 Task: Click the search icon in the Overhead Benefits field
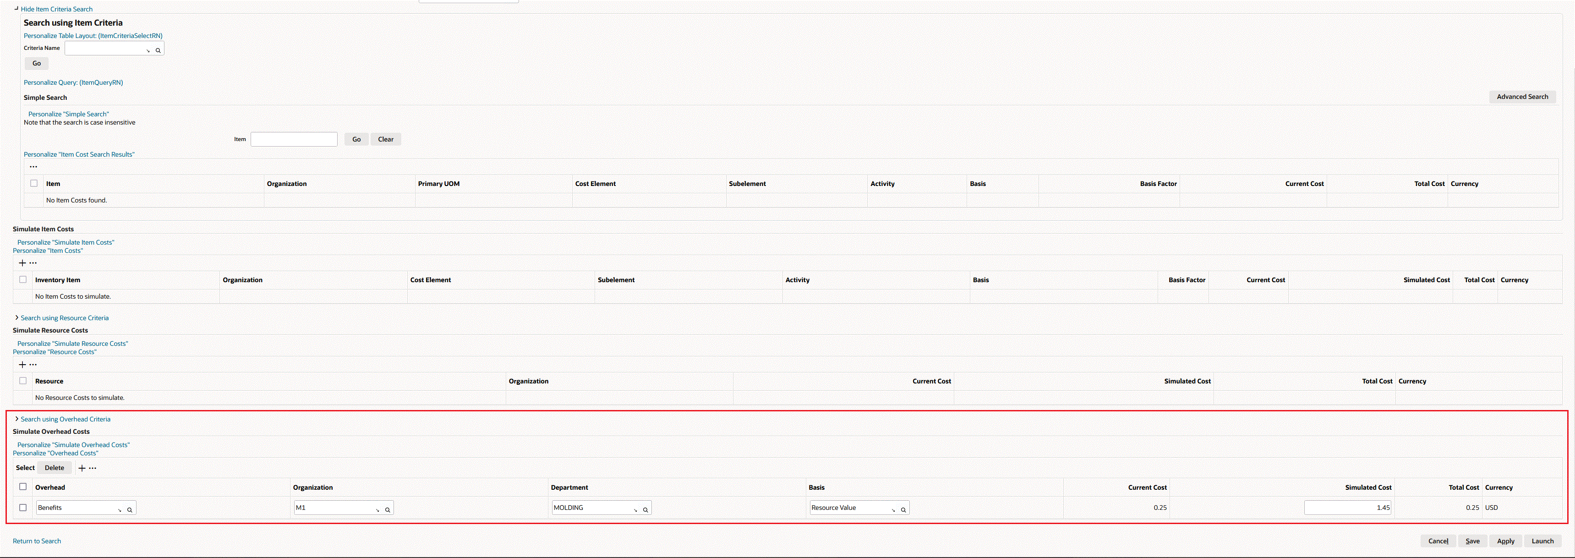coord(130,510)
